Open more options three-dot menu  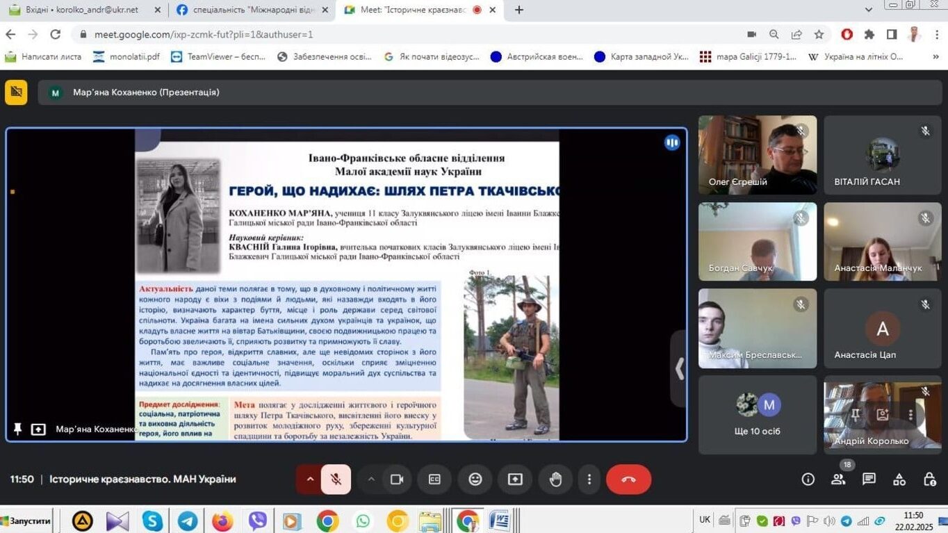point(589,479)
